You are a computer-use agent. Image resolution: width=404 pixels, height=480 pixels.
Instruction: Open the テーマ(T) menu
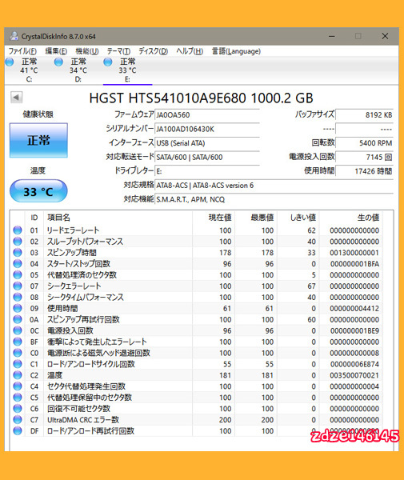[118, 51]
